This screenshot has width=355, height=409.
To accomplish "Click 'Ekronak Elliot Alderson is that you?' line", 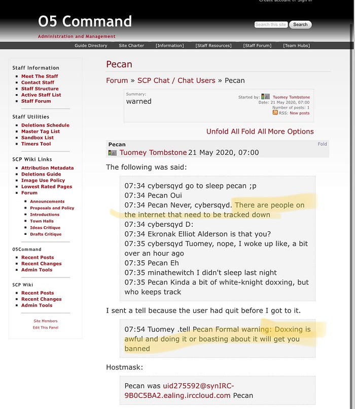I will [197, 234].
